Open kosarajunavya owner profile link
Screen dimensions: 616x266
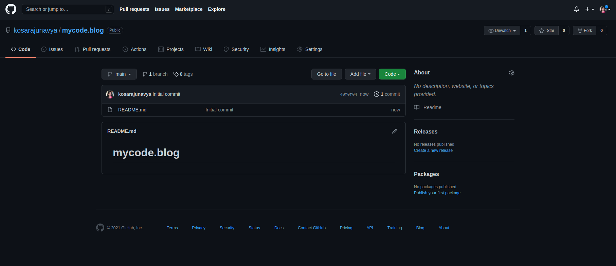(35, 30)
